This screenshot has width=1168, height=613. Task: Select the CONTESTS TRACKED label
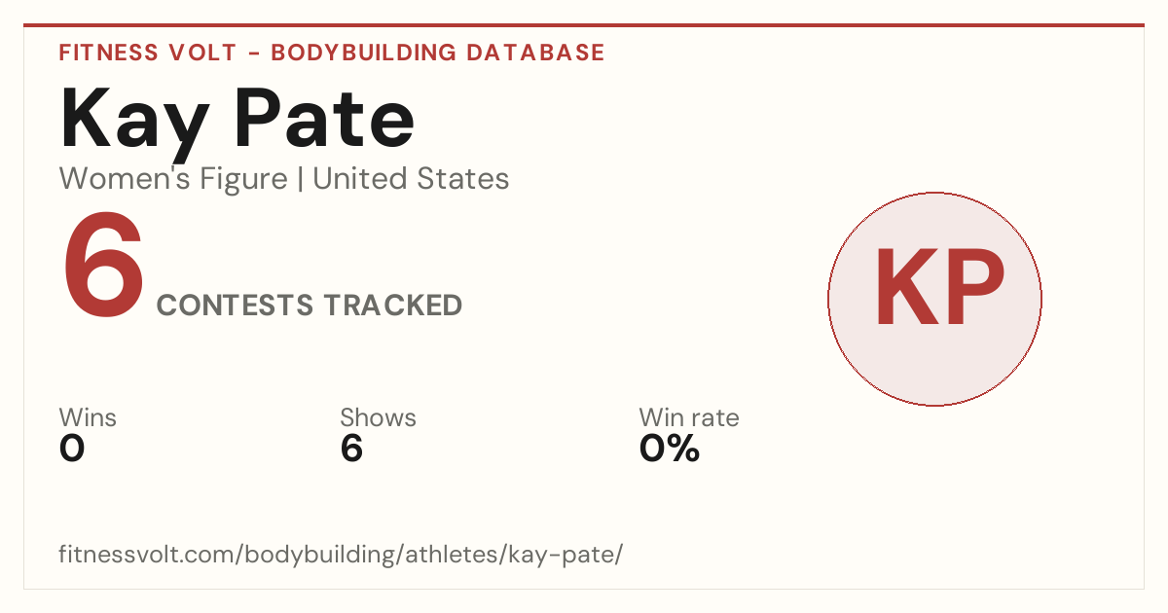pyautogui.click(x=310, y=306)
